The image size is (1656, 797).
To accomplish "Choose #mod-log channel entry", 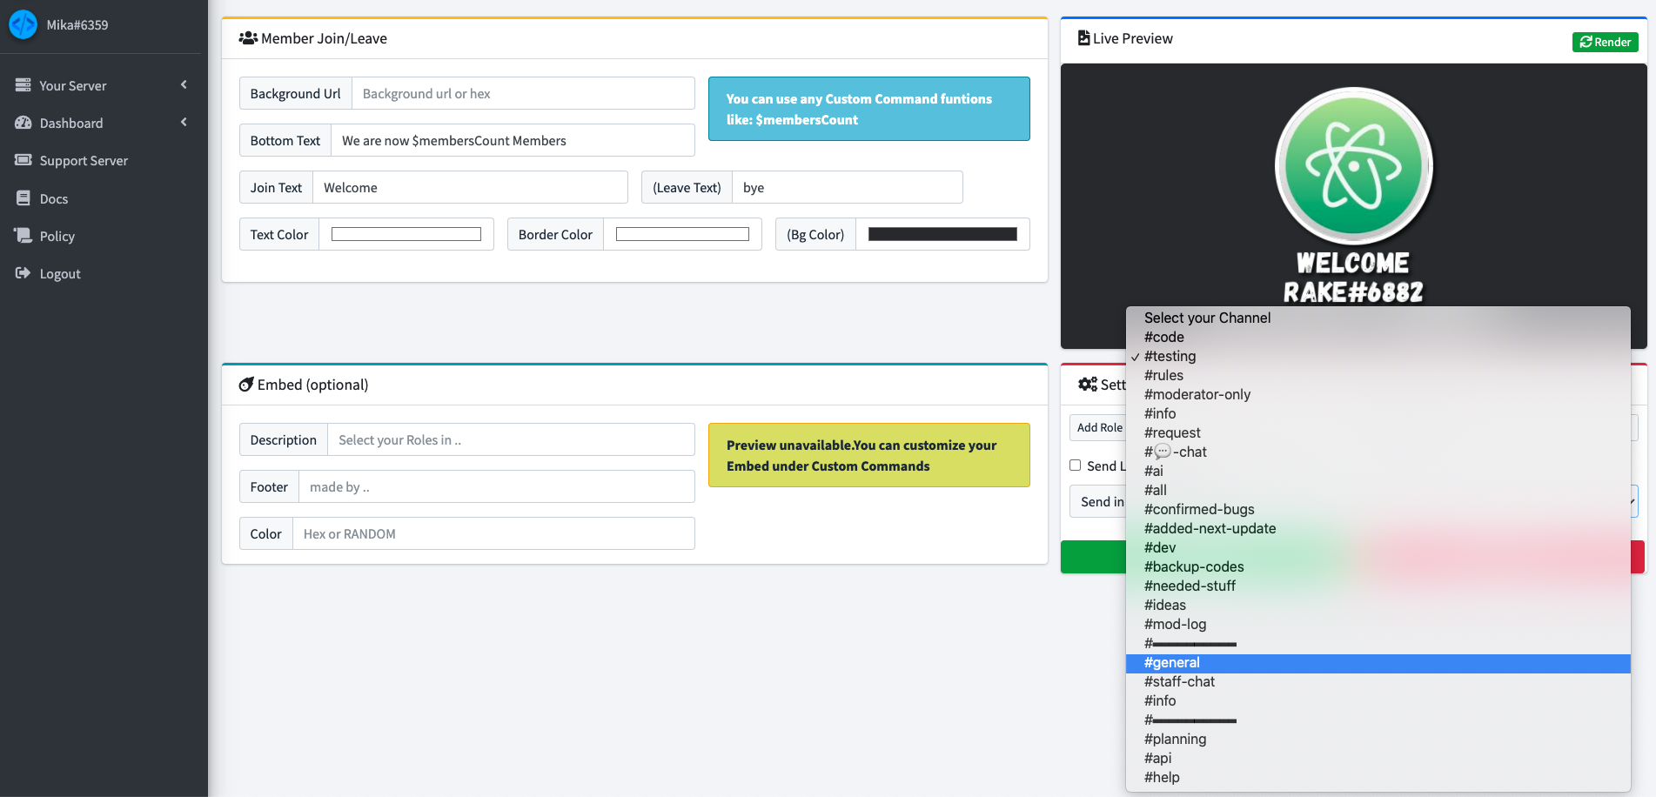I will 1378,624.
